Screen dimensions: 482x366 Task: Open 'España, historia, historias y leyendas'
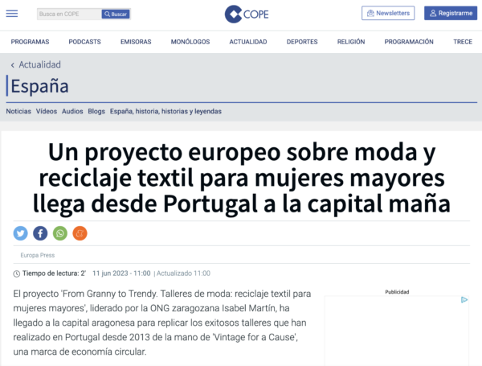tap(165, 111)
